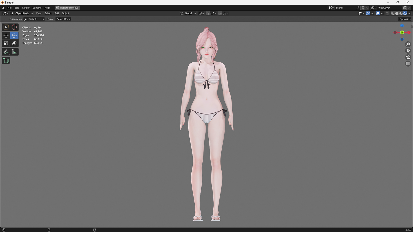Open the Window menu
413x232 pixels.
(x=37, y=8)
